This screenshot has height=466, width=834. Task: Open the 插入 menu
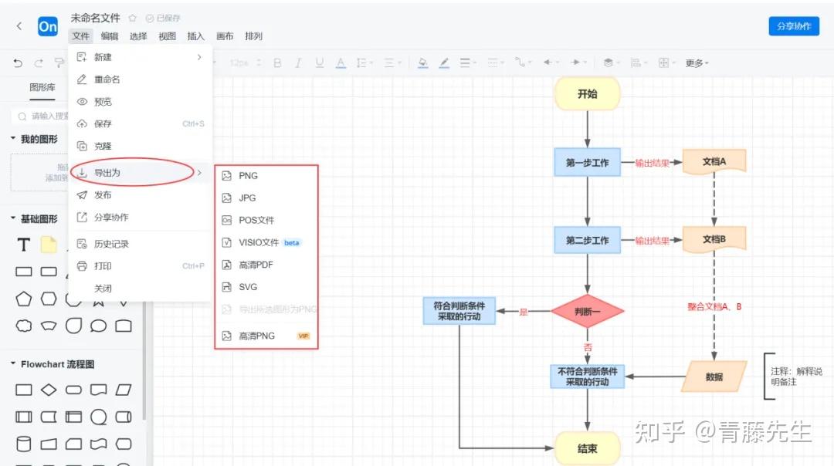click(x=195, y=36)
